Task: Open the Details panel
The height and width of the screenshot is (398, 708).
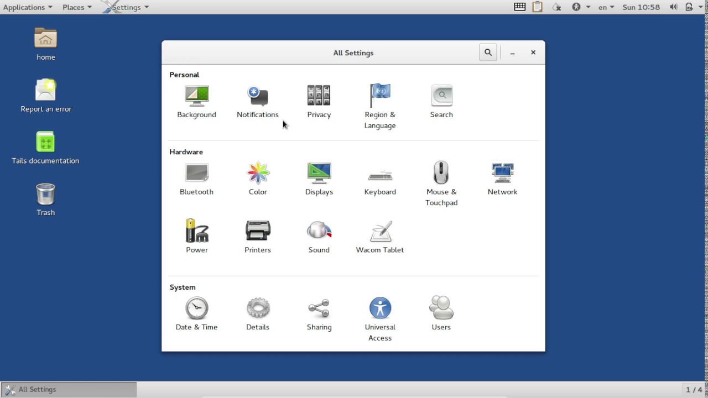Action: coord(258,314)
